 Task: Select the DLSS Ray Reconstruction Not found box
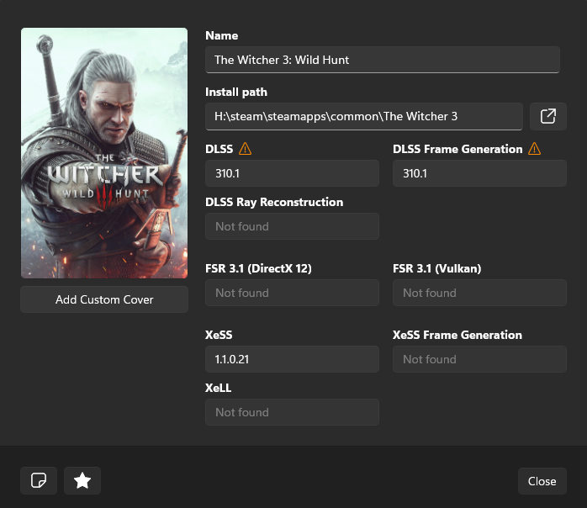(x=292, y=226)
